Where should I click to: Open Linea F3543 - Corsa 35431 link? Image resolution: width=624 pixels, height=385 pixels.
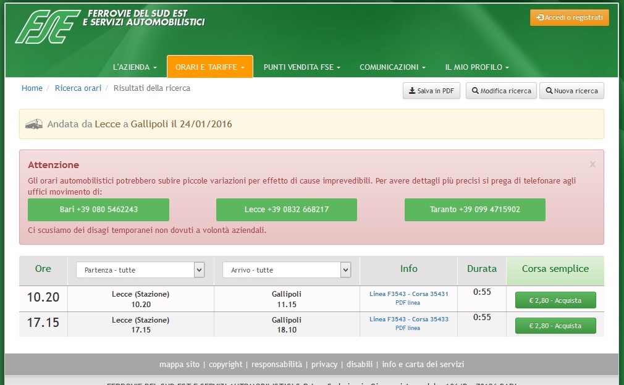coord(409,294)
